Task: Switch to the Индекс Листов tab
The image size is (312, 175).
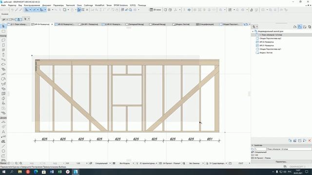Action: click(x=181, y=24)
